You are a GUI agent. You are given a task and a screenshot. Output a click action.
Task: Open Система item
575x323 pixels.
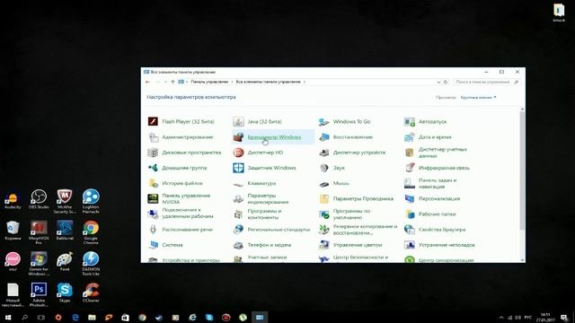[x=165, y=245]
